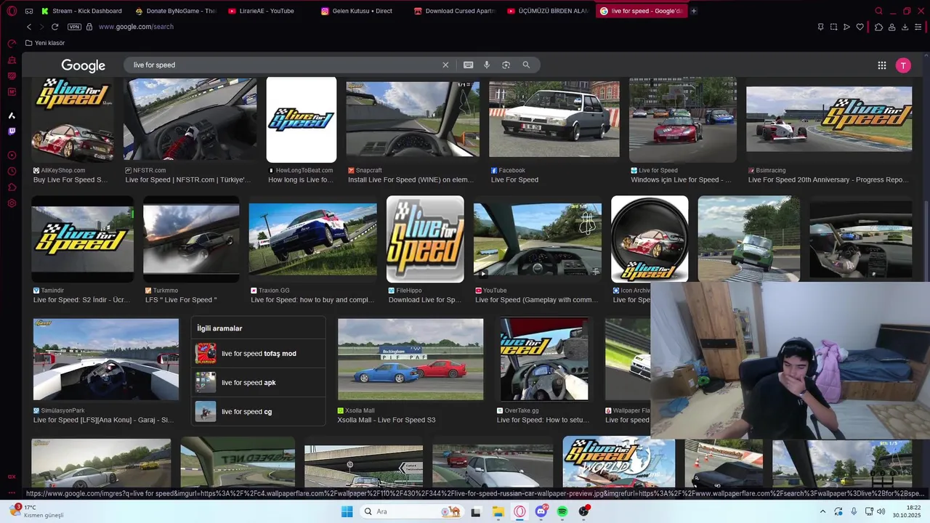Open the toolbar extensions cube icon

(x=878, y=27)
